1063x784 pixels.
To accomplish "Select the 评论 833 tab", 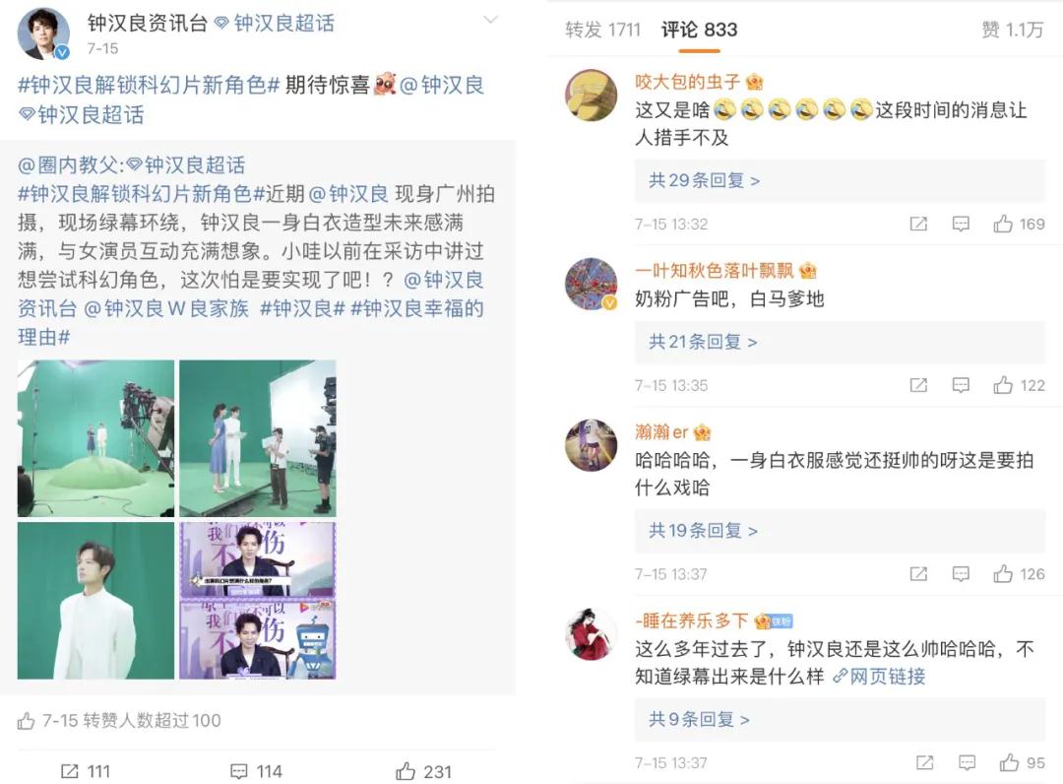I will (x=699, y=30).
